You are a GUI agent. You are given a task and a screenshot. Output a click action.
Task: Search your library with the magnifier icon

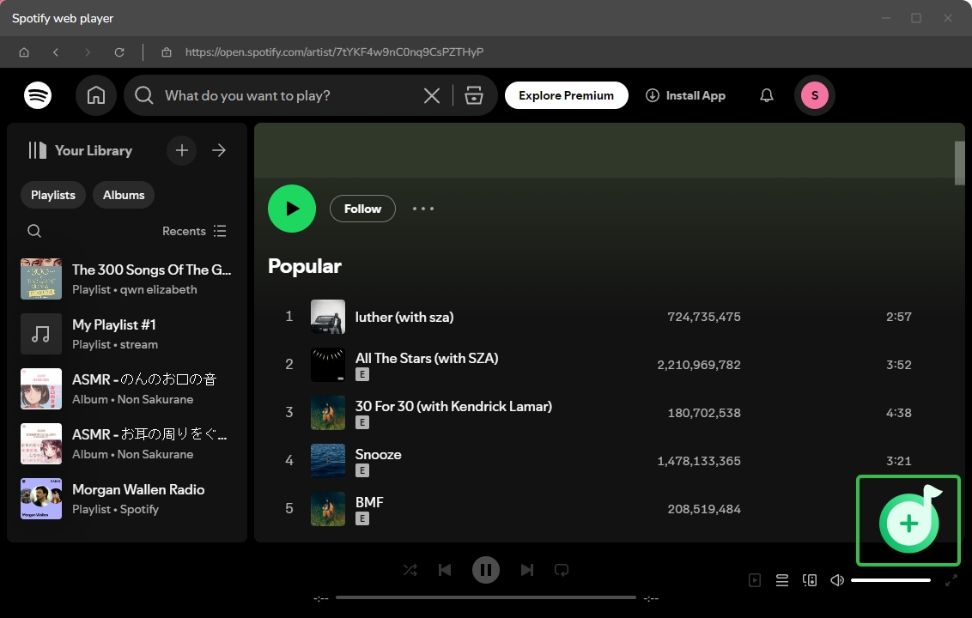point(34,231)
